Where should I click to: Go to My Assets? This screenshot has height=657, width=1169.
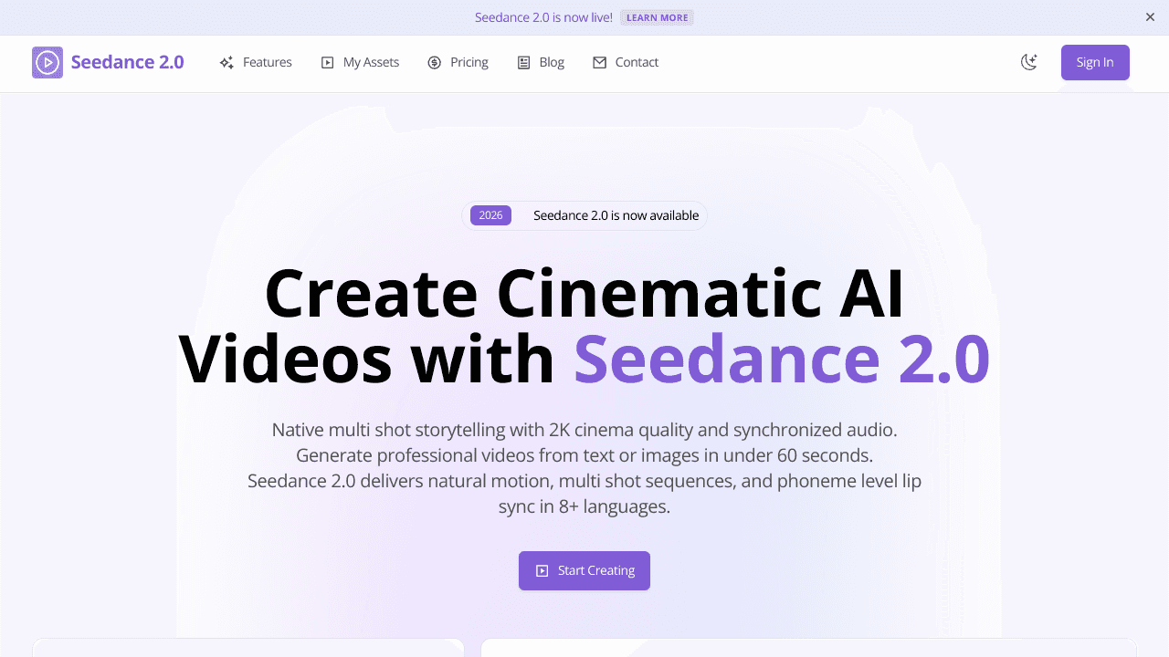pyautogui.click(x=370, y=62)
